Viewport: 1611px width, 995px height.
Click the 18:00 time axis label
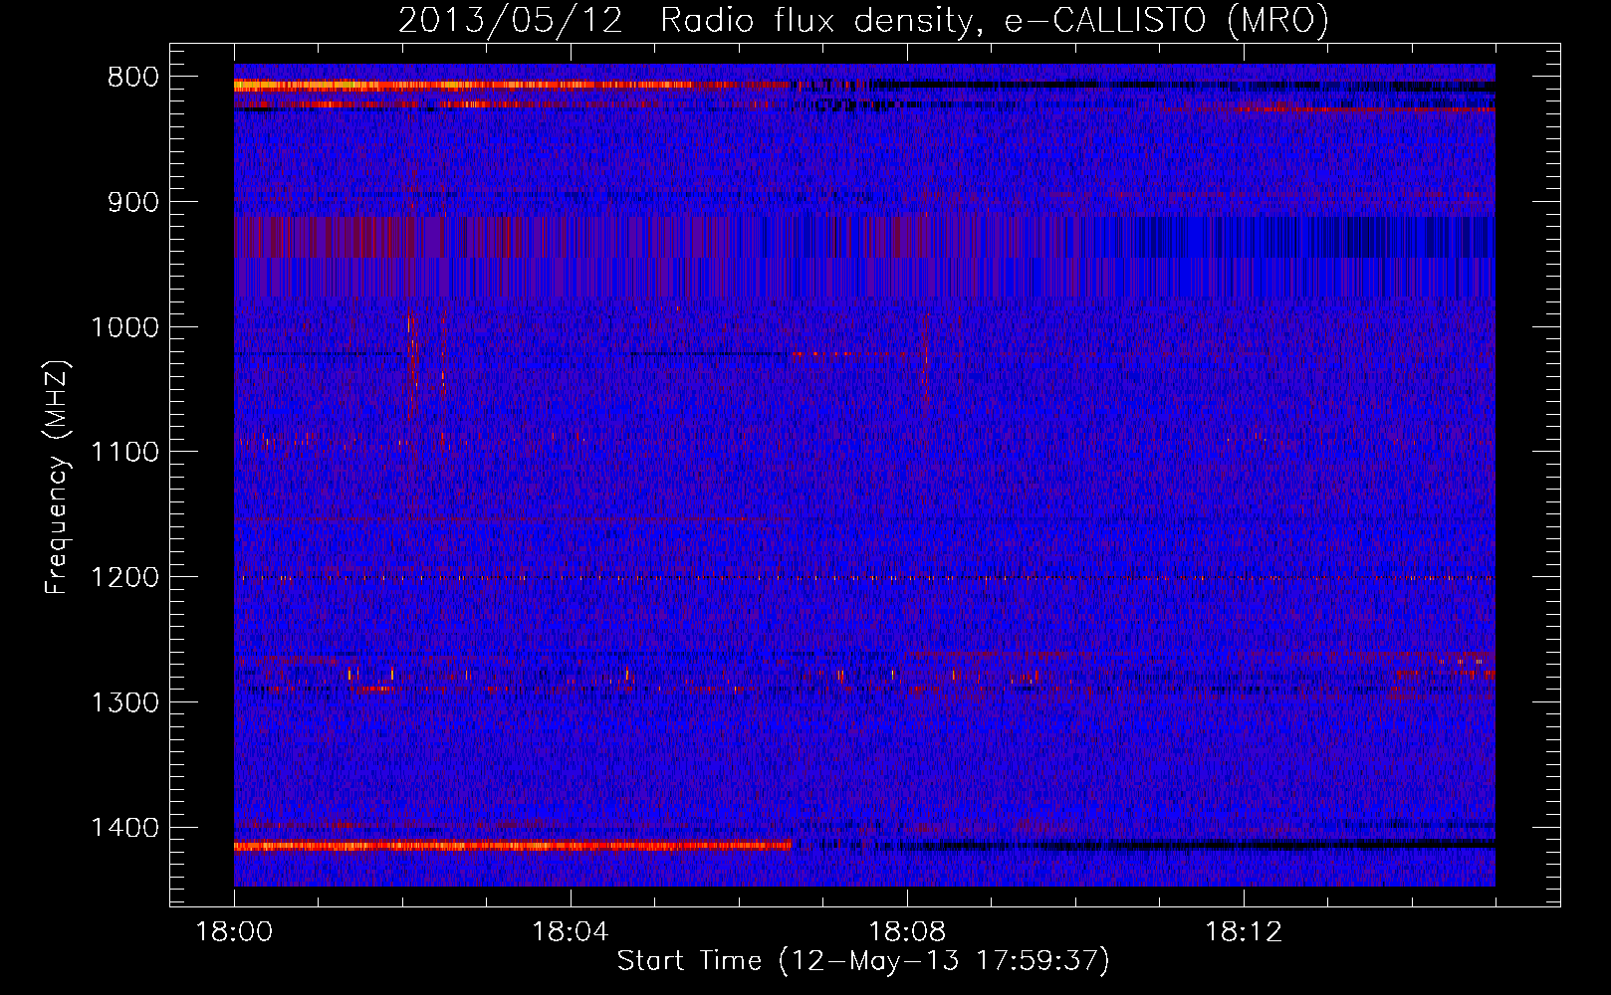tap(234, 932)
